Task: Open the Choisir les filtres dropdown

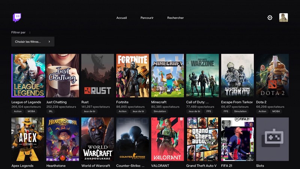Action: [x=33, y=42]
